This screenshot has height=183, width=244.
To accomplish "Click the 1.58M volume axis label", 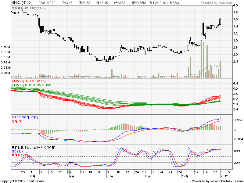I will [6, 47].
